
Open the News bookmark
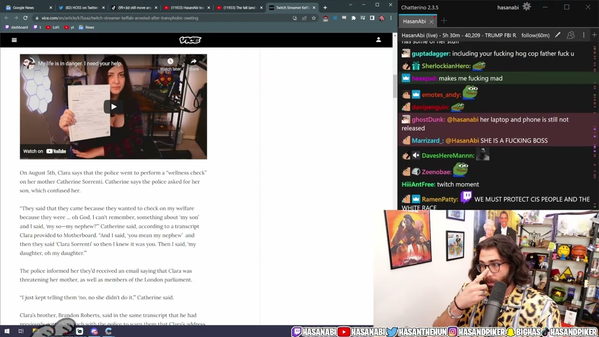click(87, 27)
